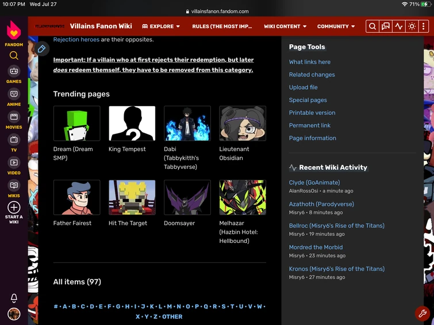
Task: Jump to letter A in index
Action: [65, 307]
